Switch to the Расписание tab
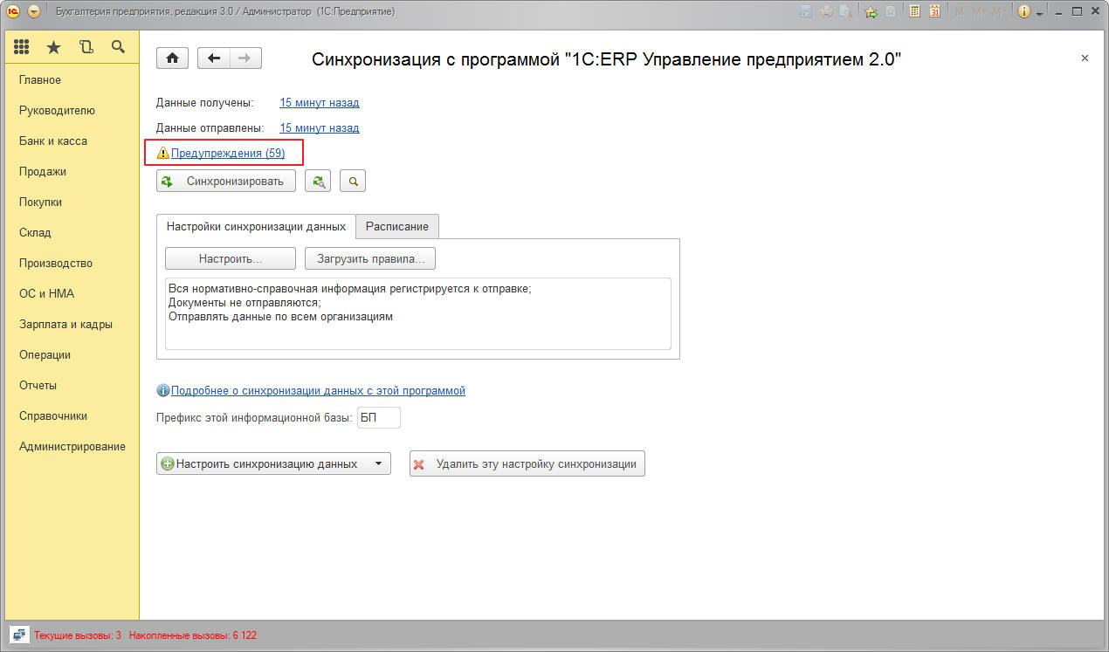Screen dimensions: 1109x652 396,226
